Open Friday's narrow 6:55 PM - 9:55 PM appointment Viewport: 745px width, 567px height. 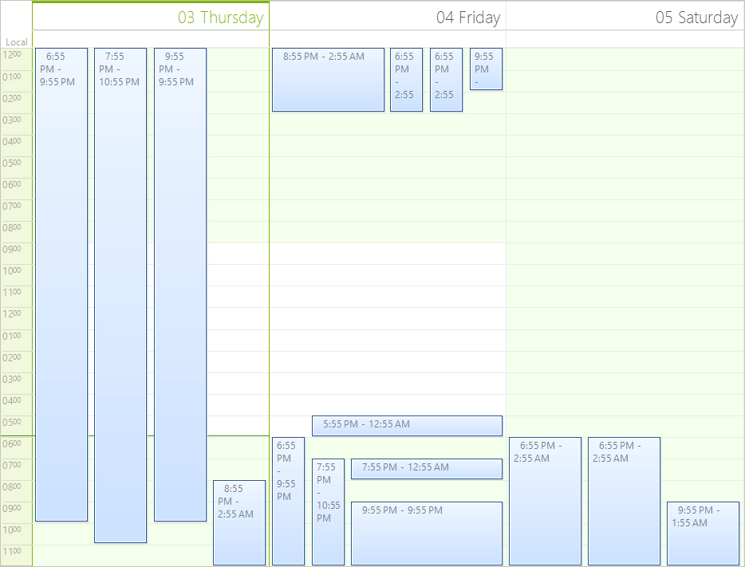coord(288,498)
